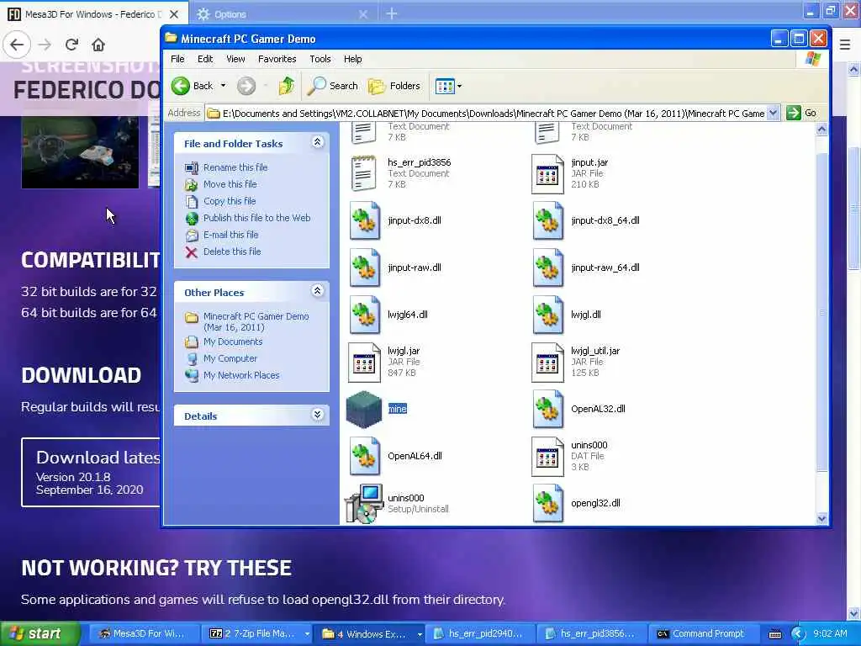Open Windows Explorer taskbar group
This screenshot has width=861, height=646.
371,633
